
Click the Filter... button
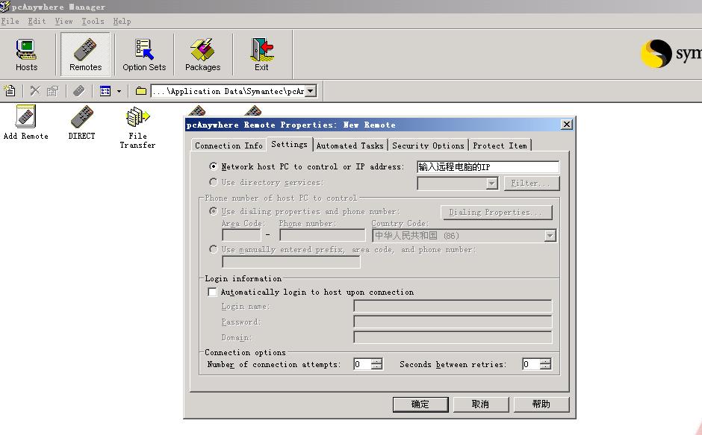coord(532,183)
